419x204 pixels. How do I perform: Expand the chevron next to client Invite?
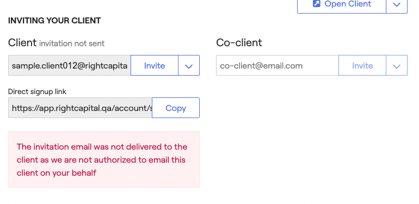pos(189,65)
